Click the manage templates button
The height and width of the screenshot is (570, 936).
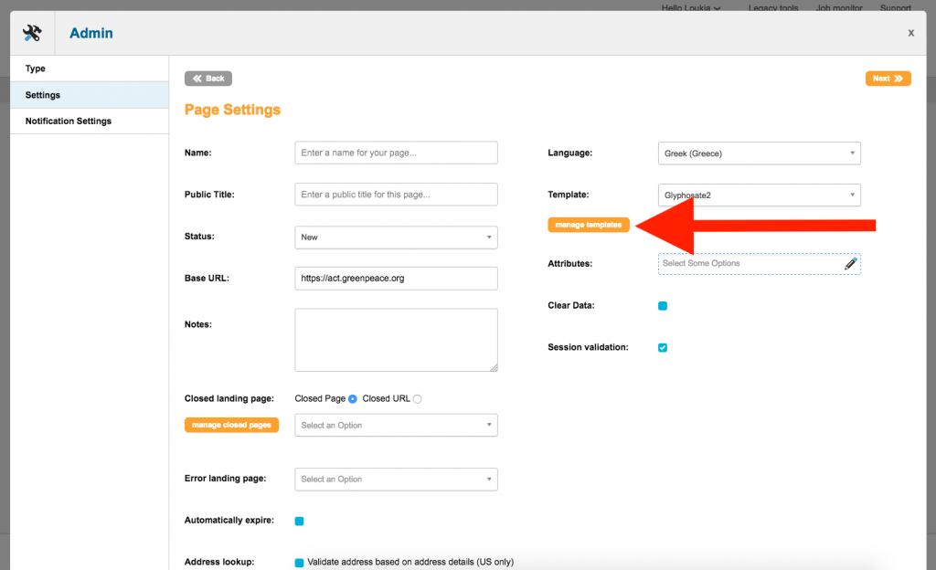click(588, 225)
